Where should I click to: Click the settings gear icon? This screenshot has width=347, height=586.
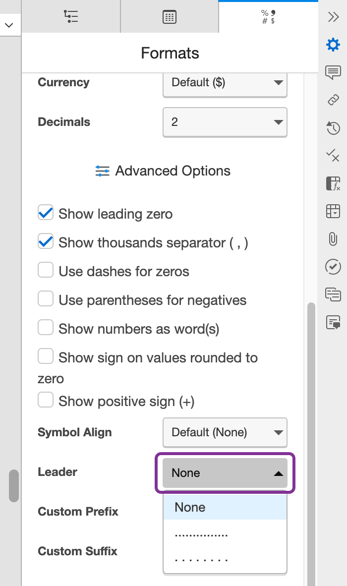point(333,44)
